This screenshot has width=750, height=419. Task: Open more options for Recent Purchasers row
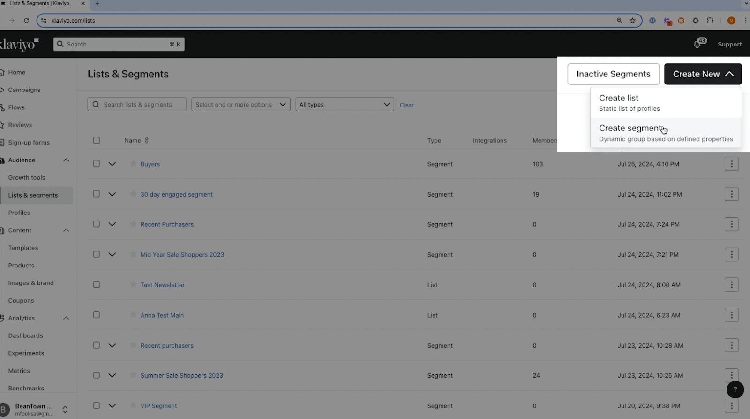[x=731, y=224]
